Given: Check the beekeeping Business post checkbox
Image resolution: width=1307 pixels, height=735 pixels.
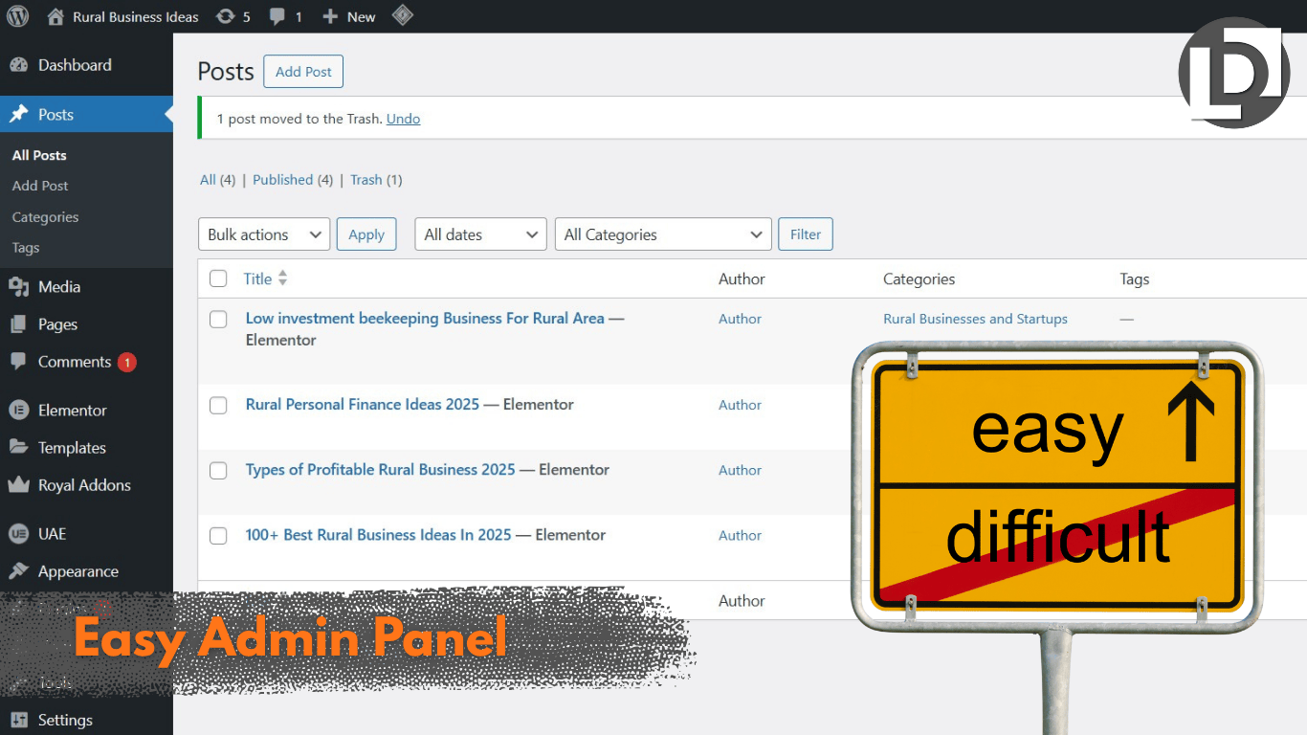Looking at the screenshot, I should (x=218, y=320).
